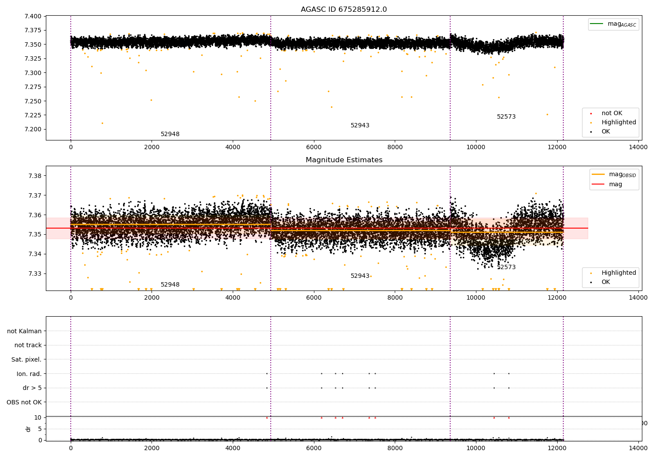Click the 12000 x-tick under the bottom plot
This screenshot has width=655, height=458.
pos(557,448)
